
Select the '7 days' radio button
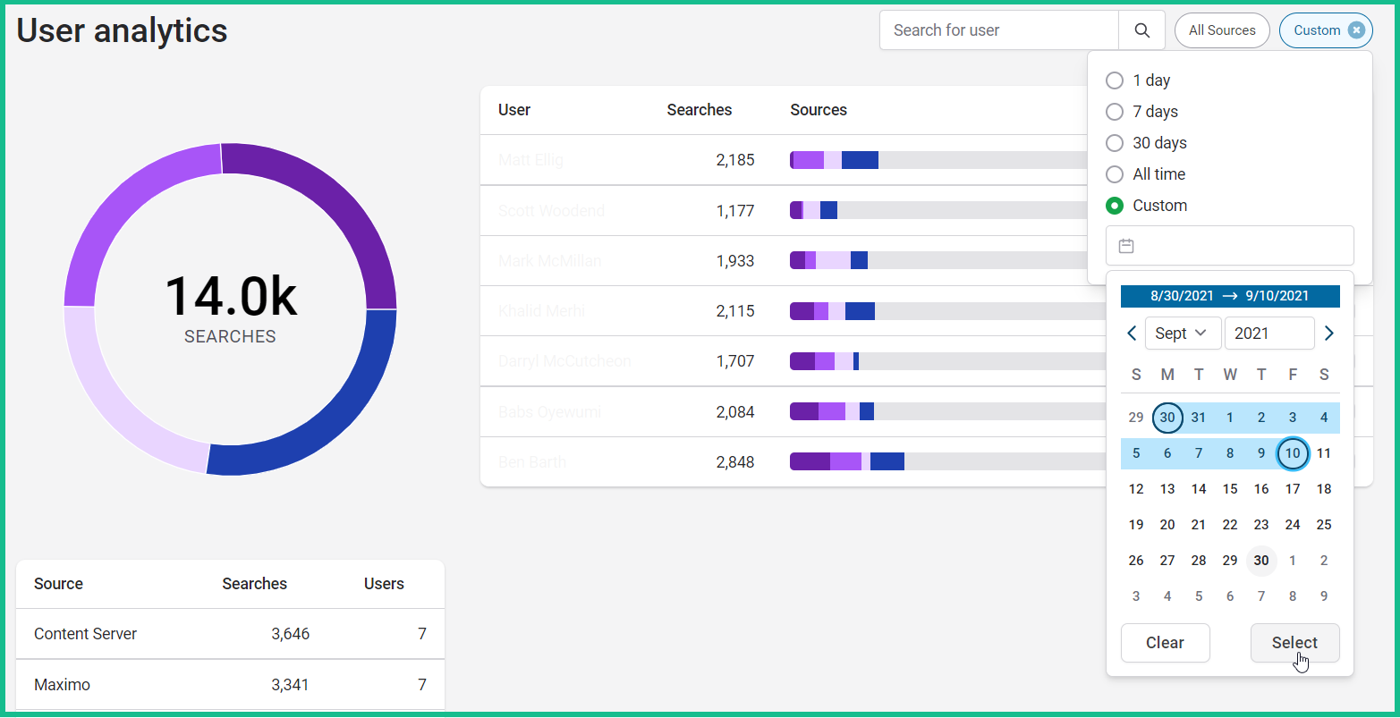(x=1115, y=111)
